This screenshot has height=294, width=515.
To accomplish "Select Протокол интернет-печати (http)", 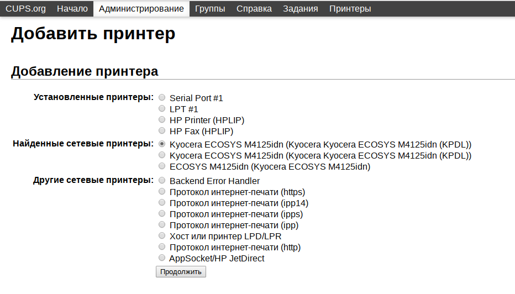I will [162, 246].
